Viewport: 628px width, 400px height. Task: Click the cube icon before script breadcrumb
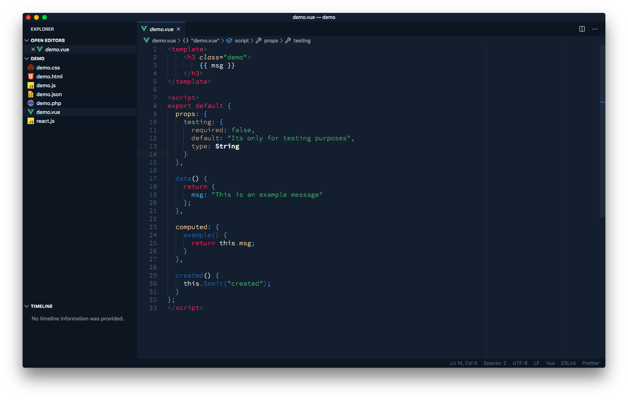[x=229, y=40]
